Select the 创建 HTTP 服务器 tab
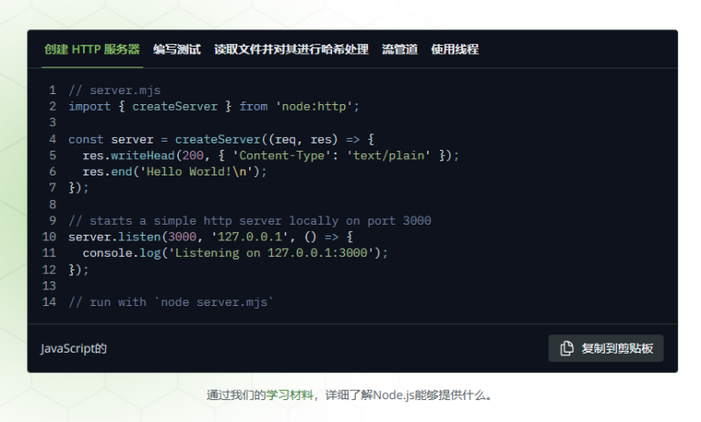This screenshot has width=701, height=422. click(92, 49)
